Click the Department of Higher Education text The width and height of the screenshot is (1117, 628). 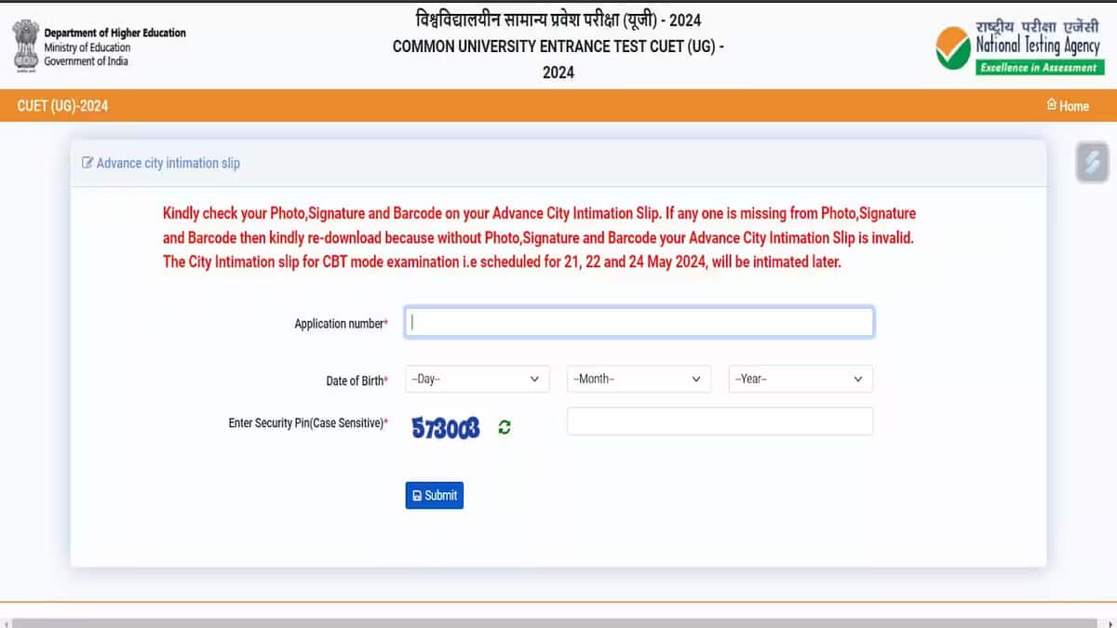click(115, 33)
